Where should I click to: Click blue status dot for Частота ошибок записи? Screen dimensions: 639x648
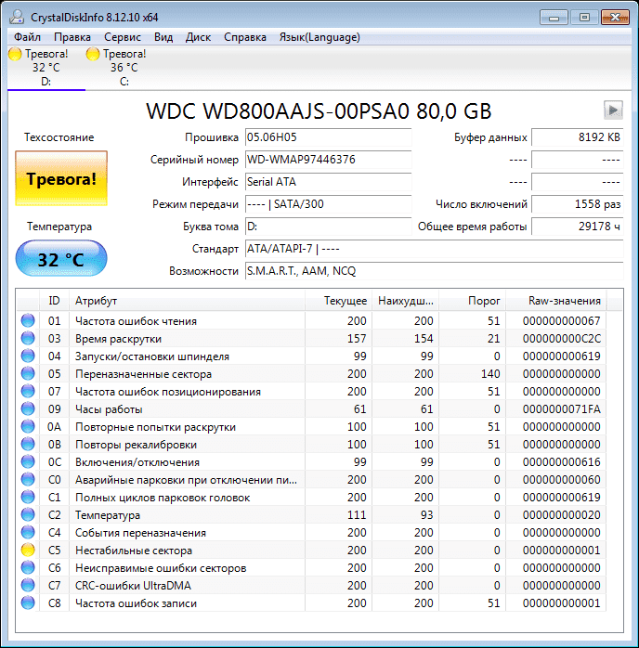point(28,603)
